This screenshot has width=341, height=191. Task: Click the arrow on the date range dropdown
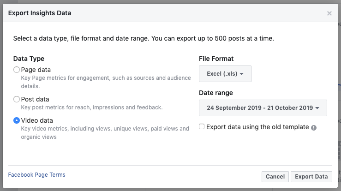pos(317,108)
